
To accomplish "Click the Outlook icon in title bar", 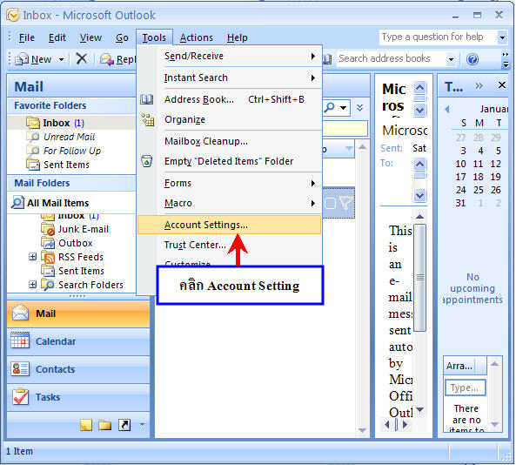I will tap(12, 15).
